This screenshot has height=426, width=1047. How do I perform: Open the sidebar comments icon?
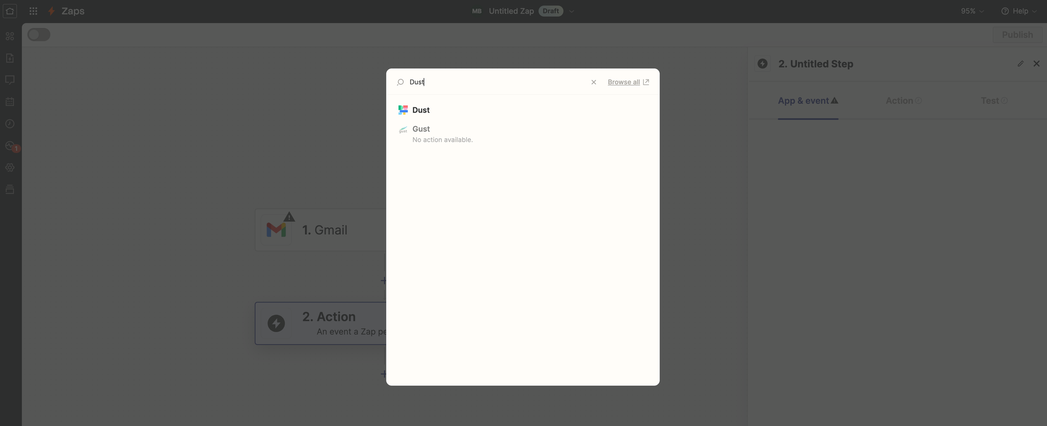coord(10,80)
